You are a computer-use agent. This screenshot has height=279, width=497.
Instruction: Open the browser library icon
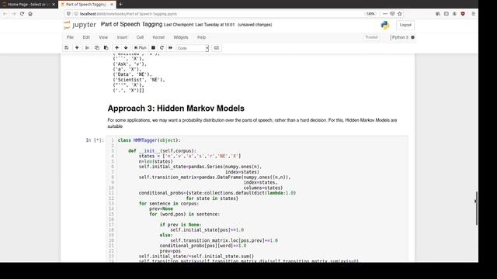(438, 14)
